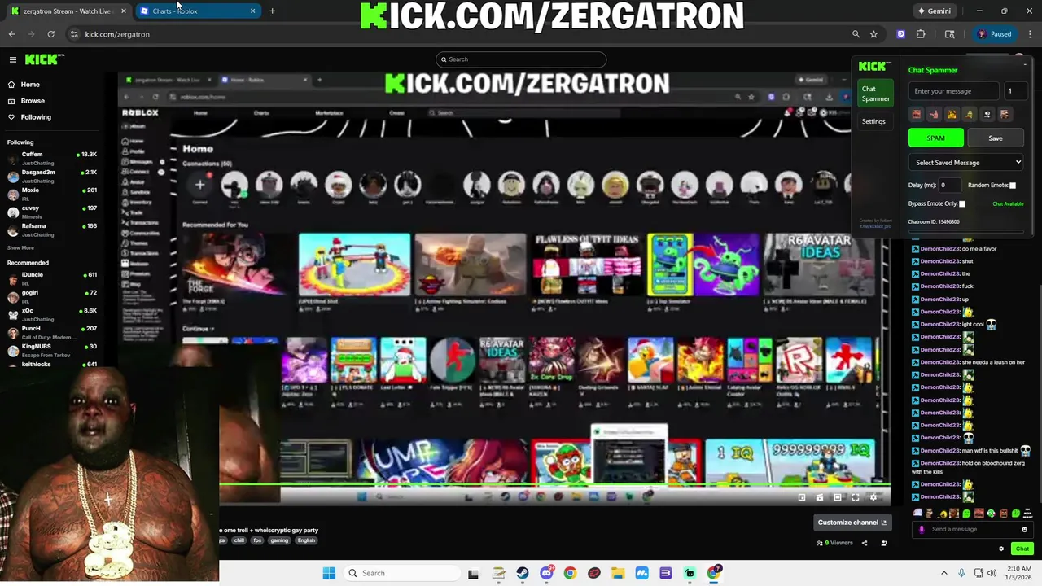The width and height of the screenshot is (1042, 586).
Task: Toggle the Random Emote checkbox
Action: (x=1013, y=186)
